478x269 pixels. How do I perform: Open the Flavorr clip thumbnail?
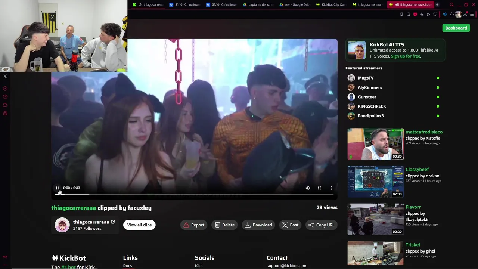[375, 219]
